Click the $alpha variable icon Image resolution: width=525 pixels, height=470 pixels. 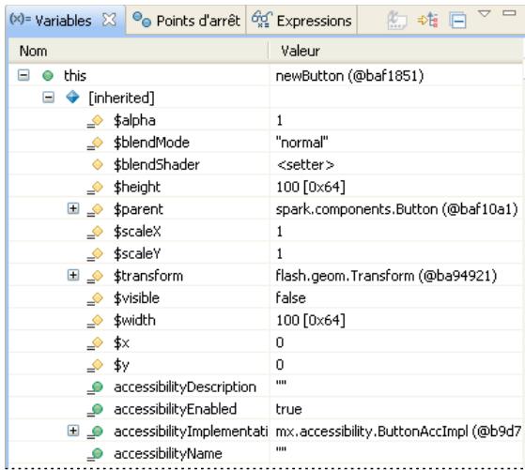click(95, 121)
